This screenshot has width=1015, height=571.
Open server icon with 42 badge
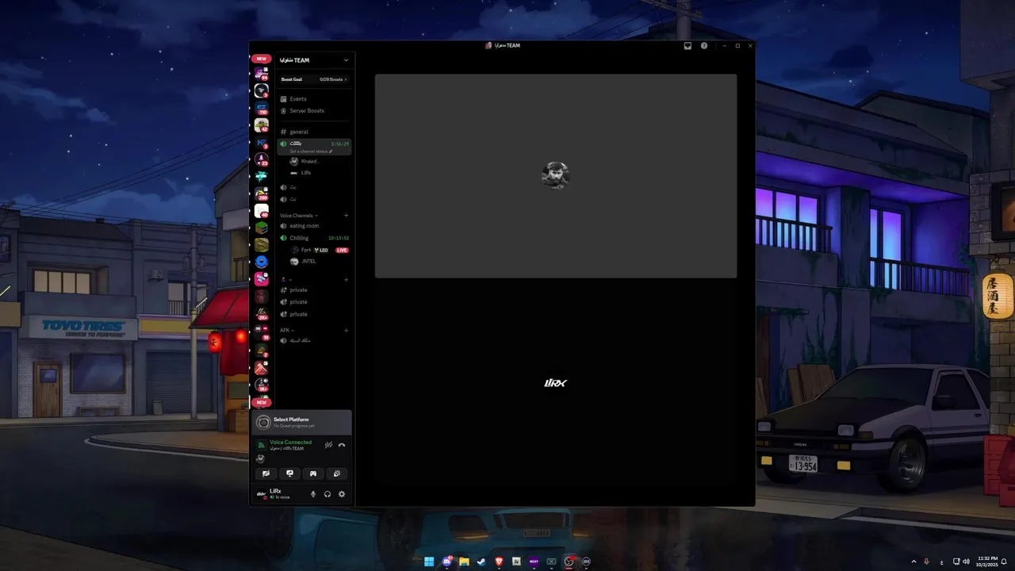click(261, 125)
